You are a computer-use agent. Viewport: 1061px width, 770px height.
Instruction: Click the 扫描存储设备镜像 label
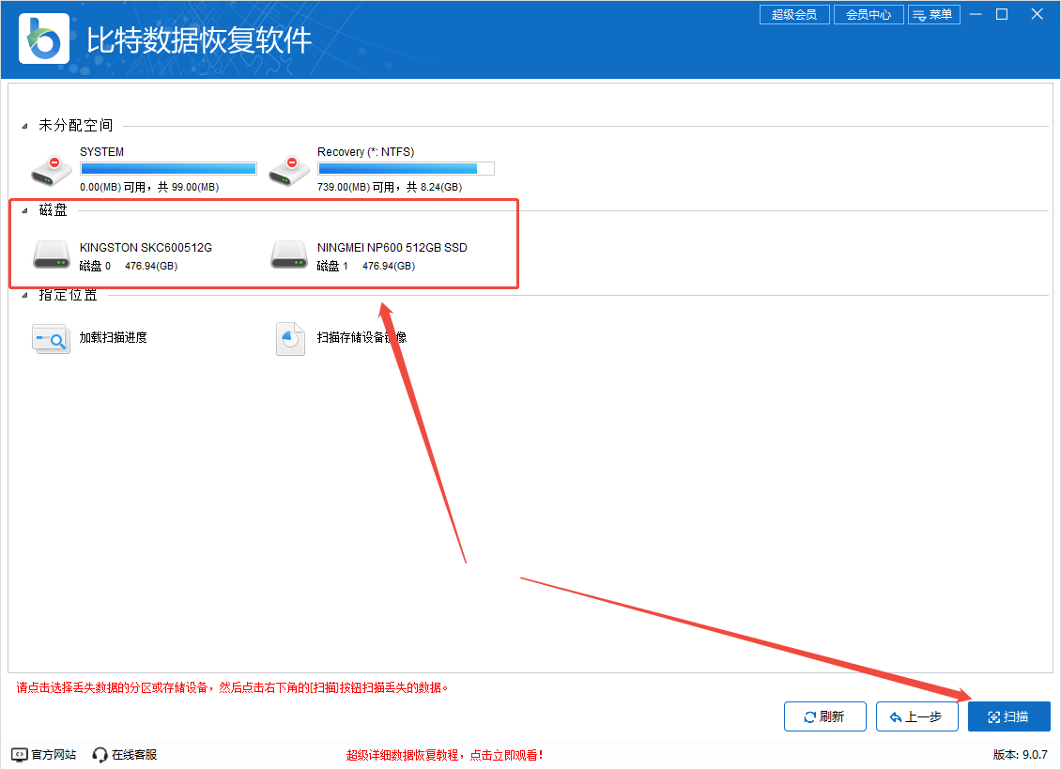[362, 338]
